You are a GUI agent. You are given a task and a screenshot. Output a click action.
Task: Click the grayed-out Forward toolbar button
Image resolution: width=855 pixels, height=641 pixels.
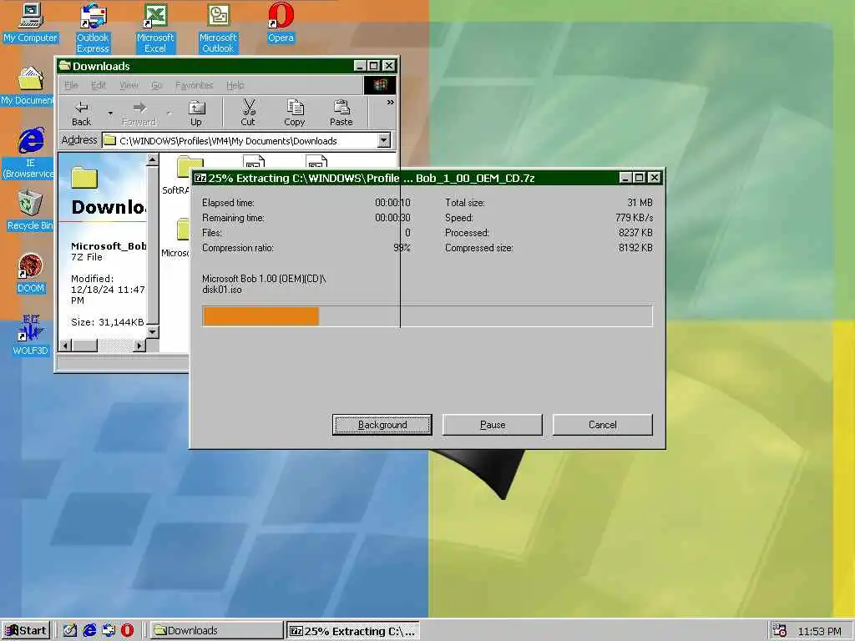139,114
